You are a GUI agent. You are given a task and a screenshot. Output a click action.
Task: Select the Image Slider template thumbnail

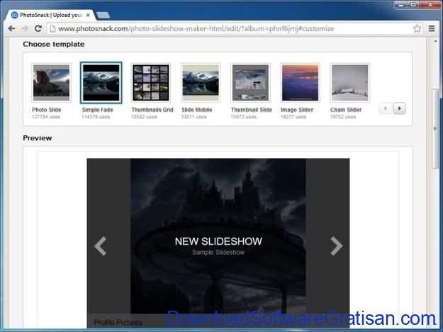click(300, 82)
